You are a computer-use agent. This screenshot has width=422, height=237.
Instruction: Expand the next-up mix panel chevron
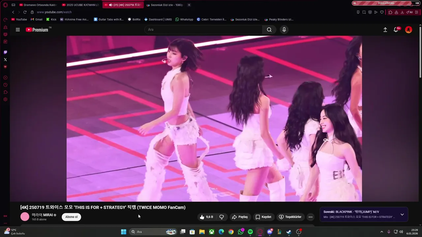[x=402, y=215]
